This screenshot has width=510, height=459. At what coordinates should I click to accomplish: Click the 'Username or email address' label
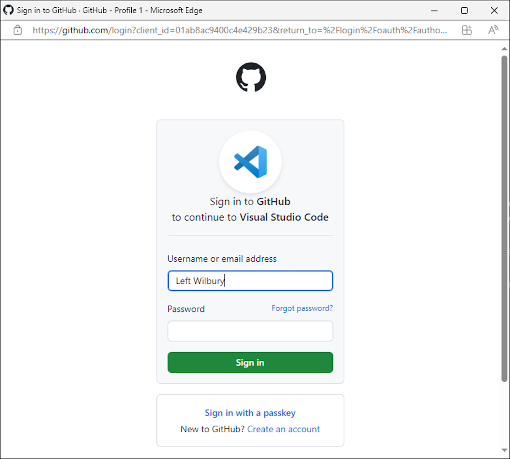[222, 259]
